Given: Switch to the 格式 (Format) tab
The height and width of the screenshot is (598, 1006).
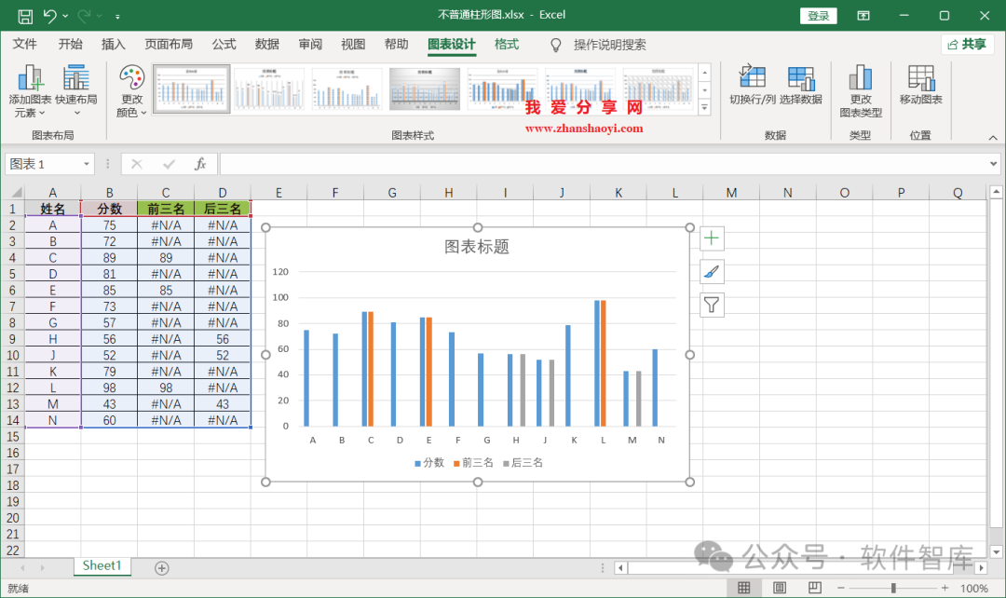Looking at the screenshot, I should pyautogui.click(x=506, y=45).
